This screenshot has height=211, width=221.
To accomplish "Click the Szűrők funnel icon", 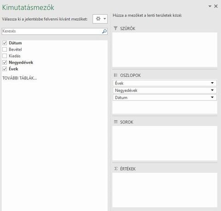I will click(x=116, y=28).
